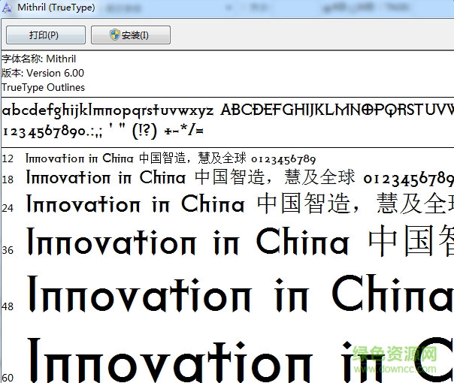454x383 pixels.
Task: Click the text 版本: Version 6.00
Action: click(43, 73)
